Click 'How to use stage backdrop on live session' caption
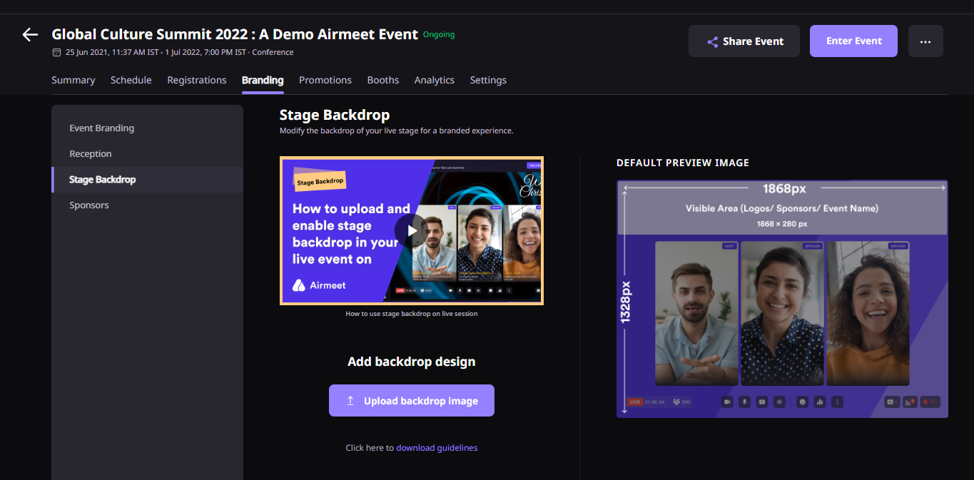The image size is (974, 480). (412, 314)
